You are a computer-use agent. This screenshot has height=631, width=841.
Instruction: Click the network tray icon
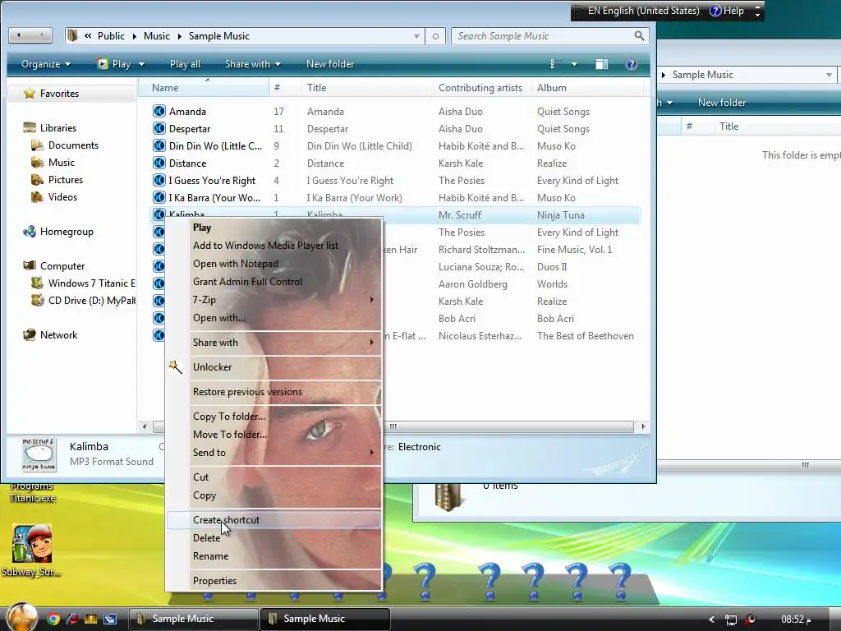[x=730, y=619]
